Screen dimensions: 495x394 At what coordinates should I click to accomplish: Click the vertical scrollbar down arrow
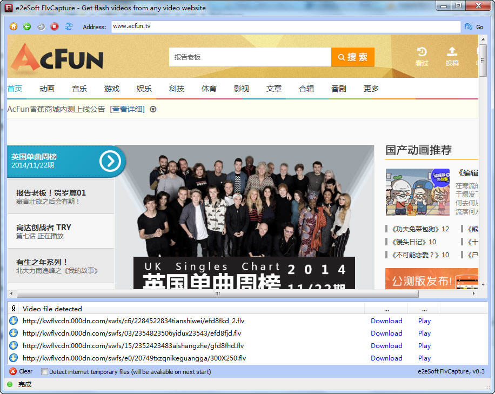coord(483,285)
